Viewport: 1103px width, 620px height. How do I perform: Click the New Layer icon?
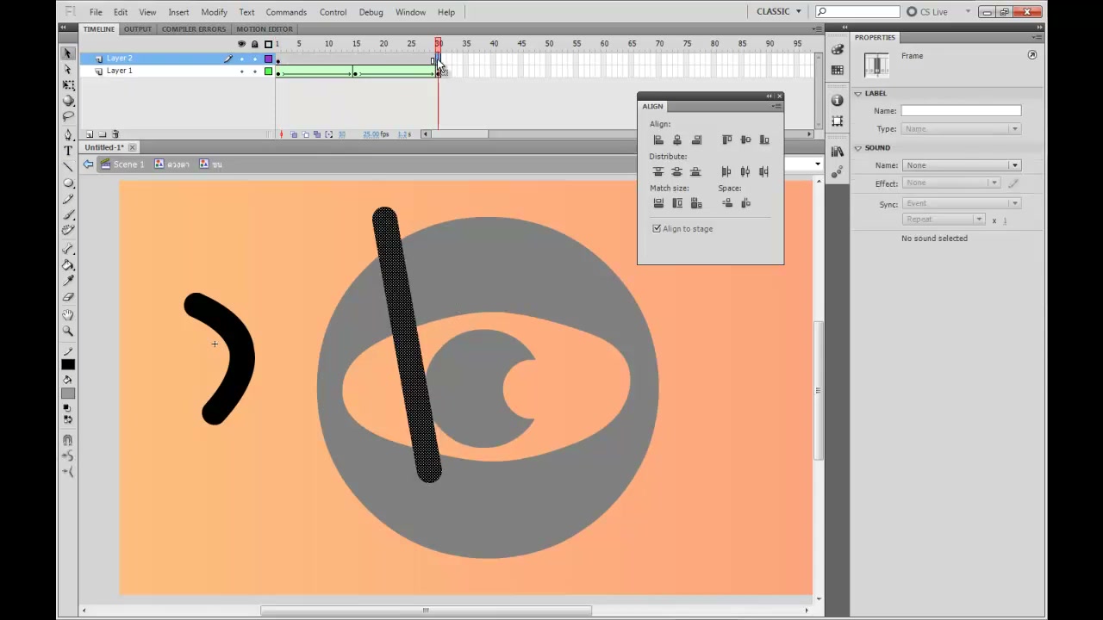(90, 134)
